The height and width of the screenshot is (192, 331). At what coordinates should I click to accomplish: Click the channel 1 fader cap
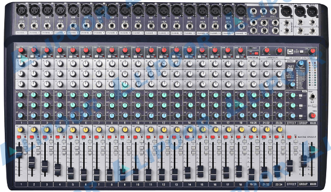click(19, 152)
